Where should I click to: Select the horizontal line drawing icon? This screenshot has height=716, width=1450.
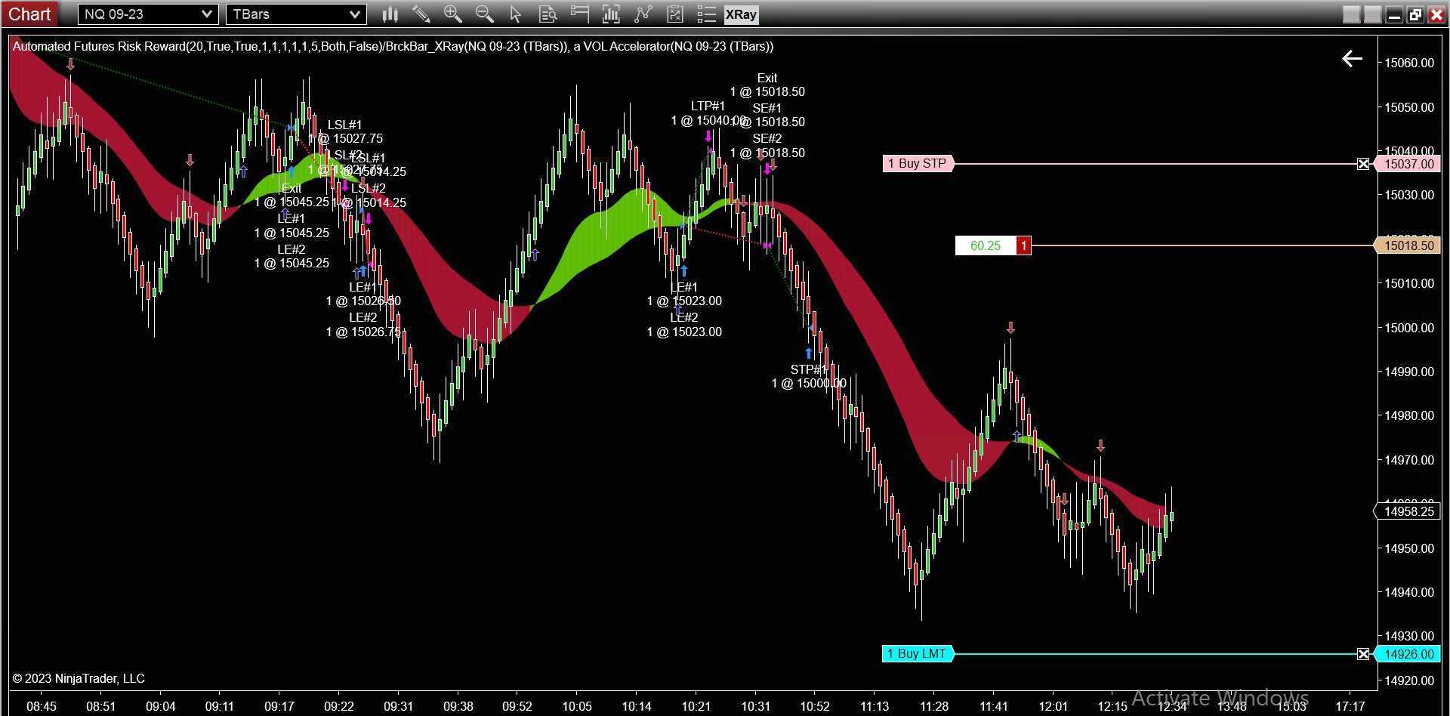pyautogui.click(x=580, y=14)
